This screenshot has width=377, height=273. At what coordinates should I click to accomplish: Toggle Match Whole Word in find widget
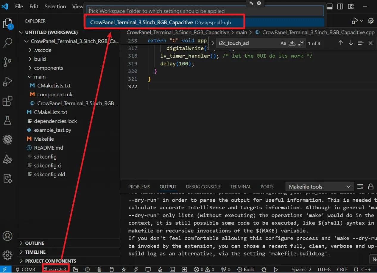tap(292, 43)
